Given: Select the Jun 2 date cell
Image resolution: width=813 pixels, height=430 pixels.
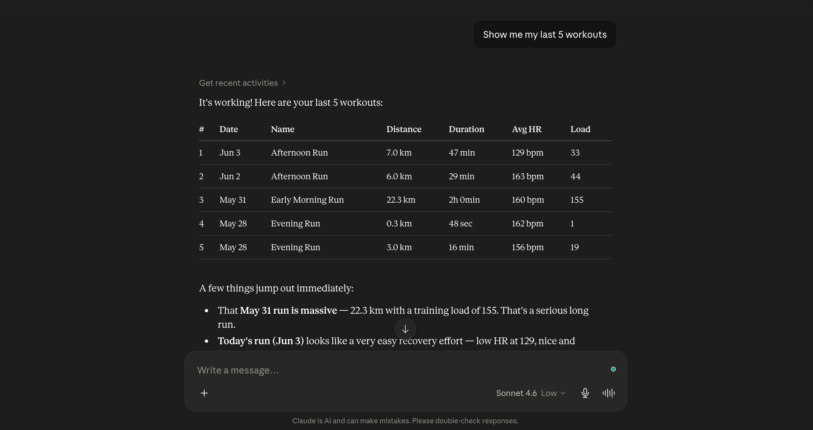Looking at the screenshot, I should (230, 176).
